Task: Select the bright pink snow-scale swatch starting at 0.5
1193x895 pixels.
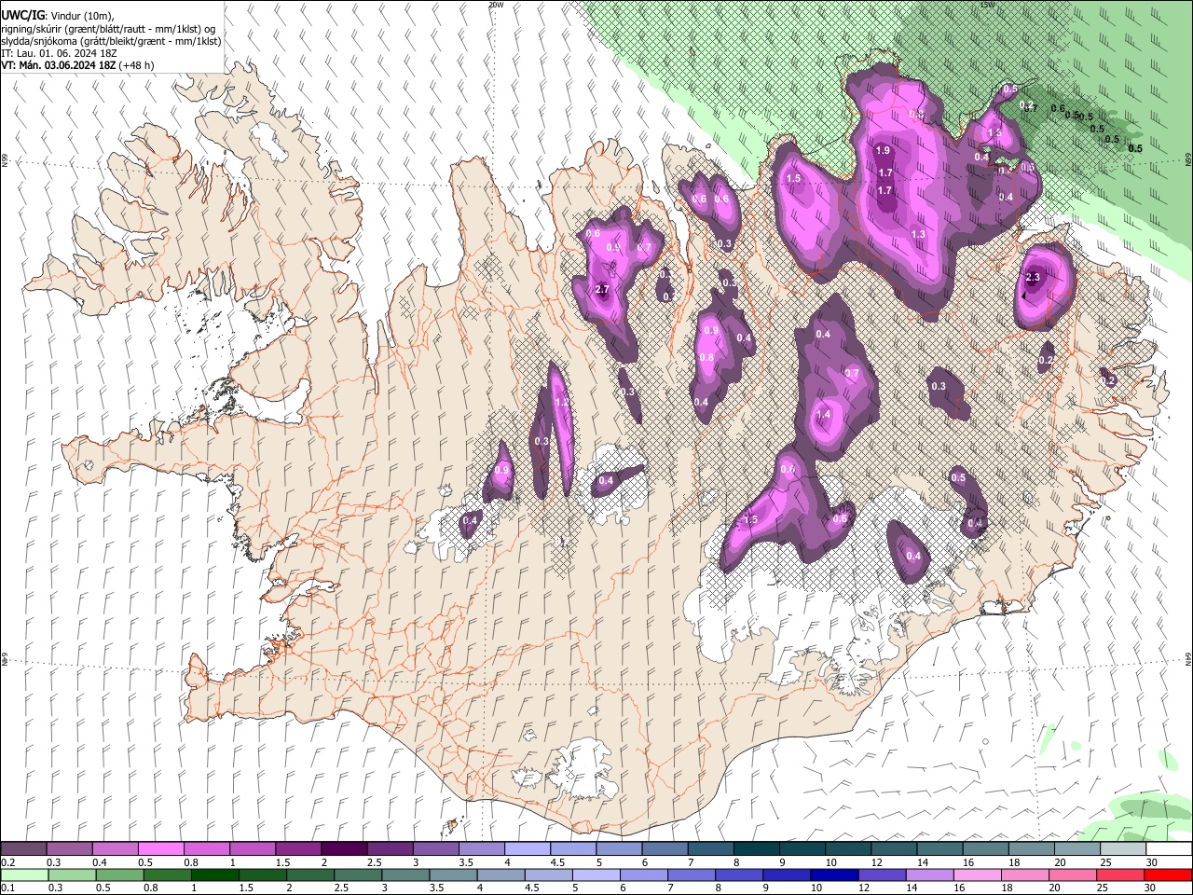Action: [161, 849]
